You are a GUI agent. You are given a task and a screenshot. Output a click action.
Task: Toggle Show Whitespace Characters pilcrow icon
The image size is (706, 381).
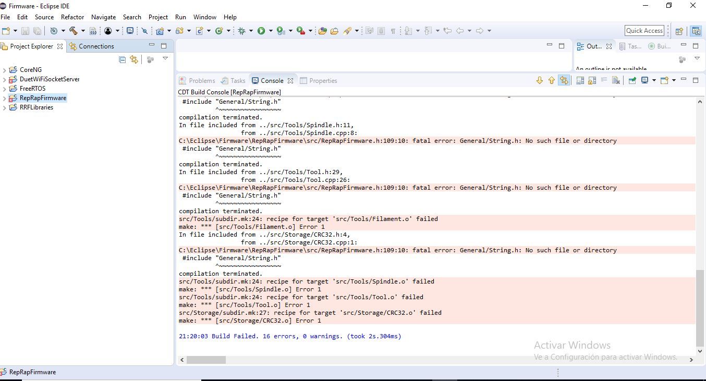pos(393,31)
